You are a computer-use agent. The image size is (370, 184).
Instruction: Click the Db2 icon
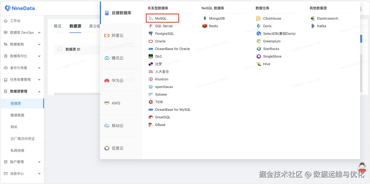click(x=151, y=56)
